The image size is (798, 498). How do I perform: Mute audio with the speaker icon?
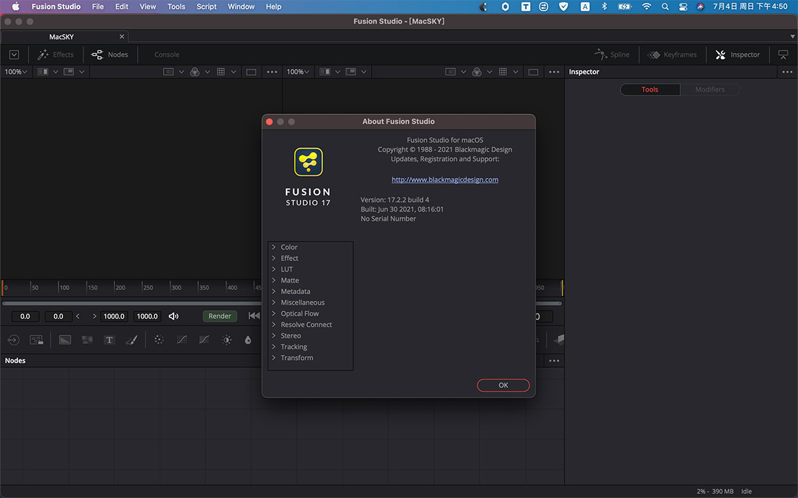(174, 316)
